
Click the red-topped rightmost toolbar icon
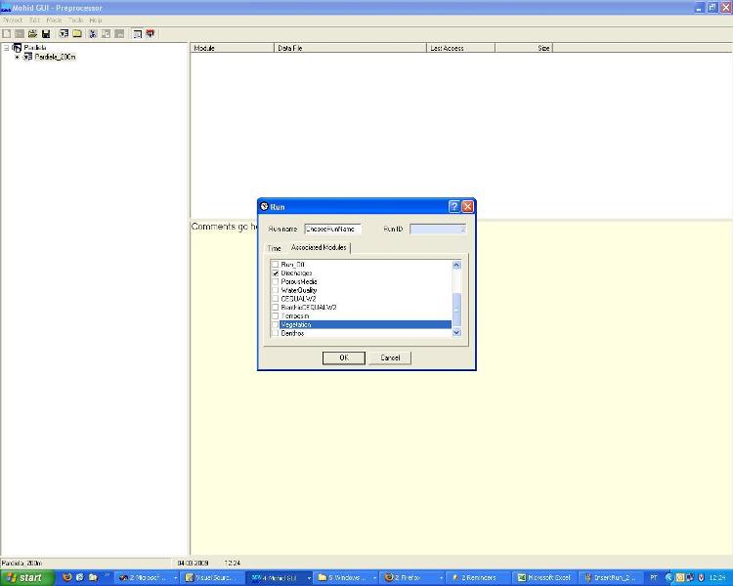[151, 33]
